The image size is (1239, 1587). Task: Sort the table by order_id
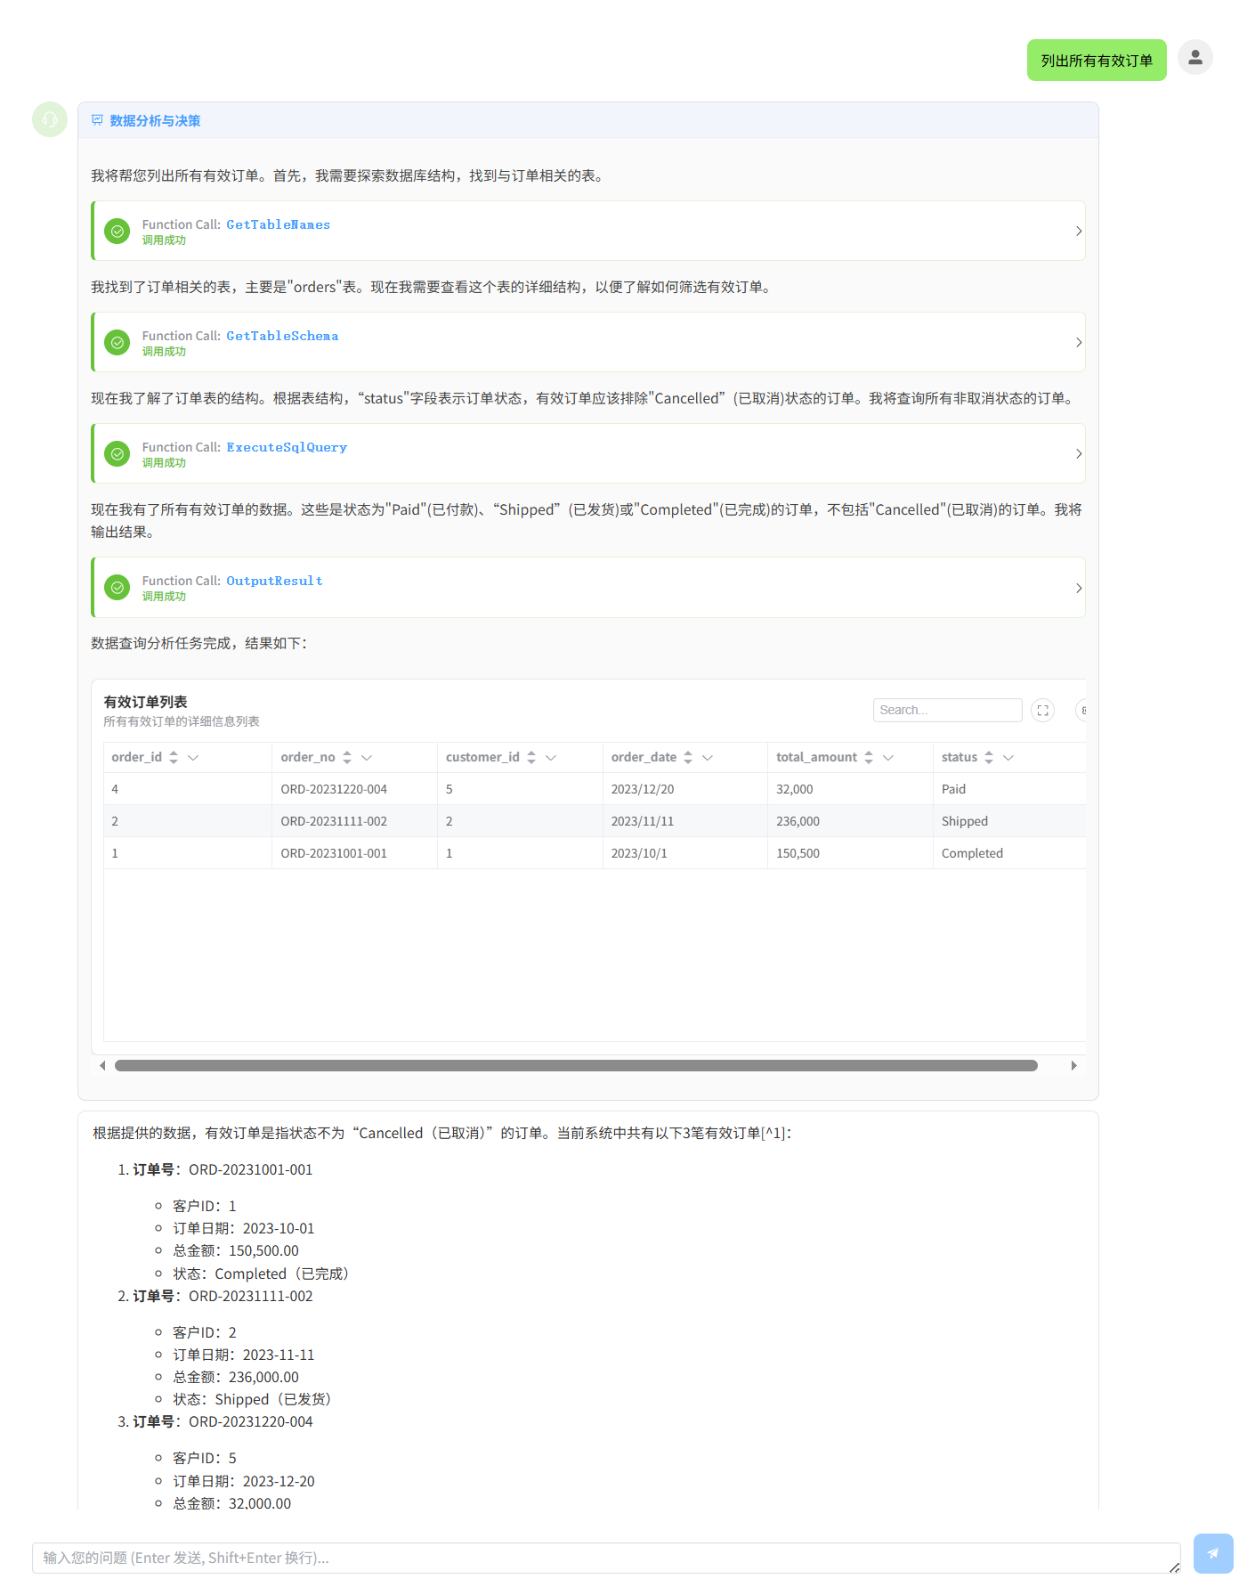point(174,757)
